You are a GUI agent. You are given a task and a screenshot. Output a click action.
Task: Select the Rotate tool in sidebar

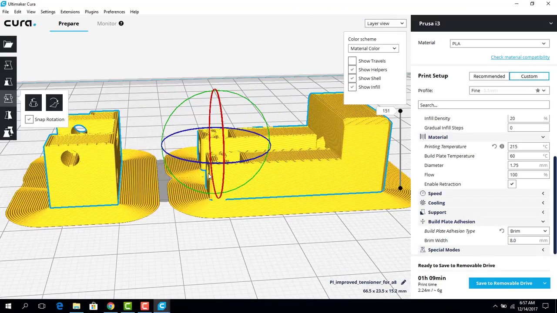click(x=8, y=98)
